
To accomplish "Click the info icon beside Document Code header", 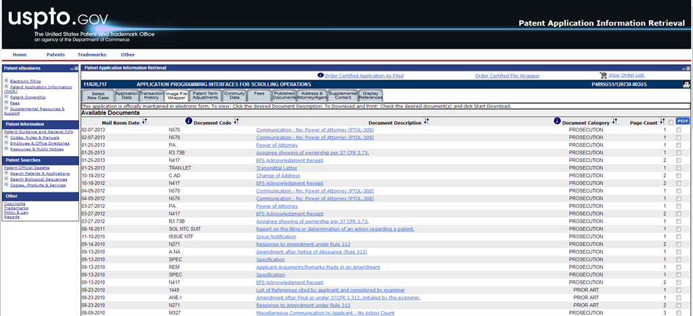I will point(189,121).
